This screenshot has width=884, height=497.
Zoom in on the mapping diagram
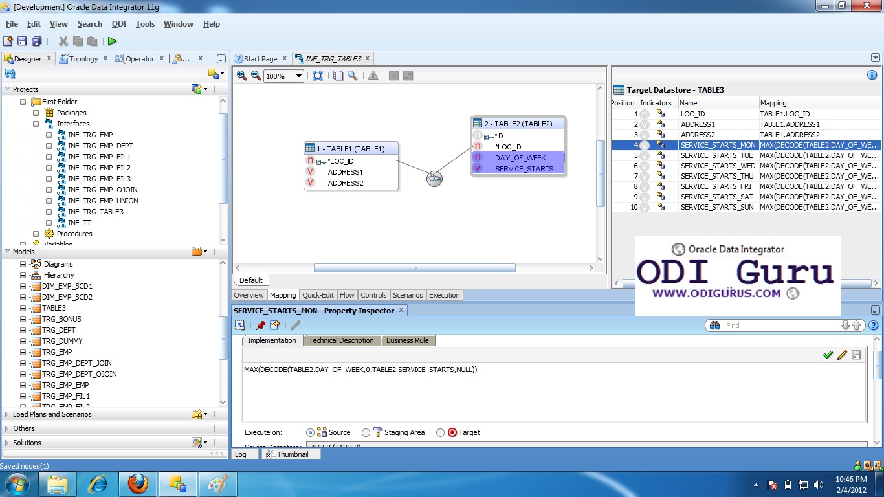pyautogui.click(x=241, y=76)
